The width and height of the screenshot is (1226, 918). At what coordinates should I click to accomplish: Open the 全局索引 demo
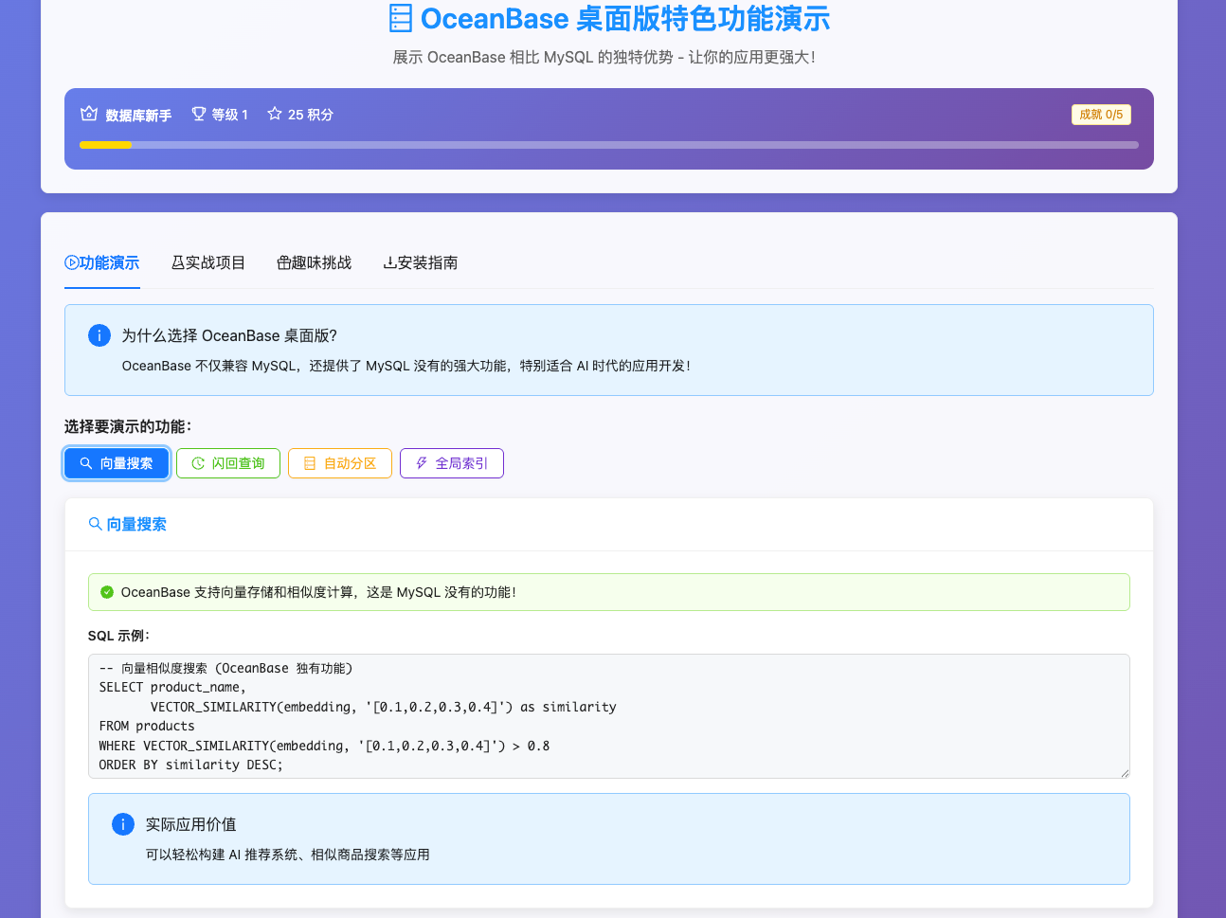coord(452,463)
